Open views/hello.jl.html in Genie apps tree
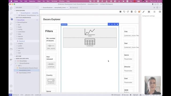Viewport: 171px width, 96px height. coord(25,70)
